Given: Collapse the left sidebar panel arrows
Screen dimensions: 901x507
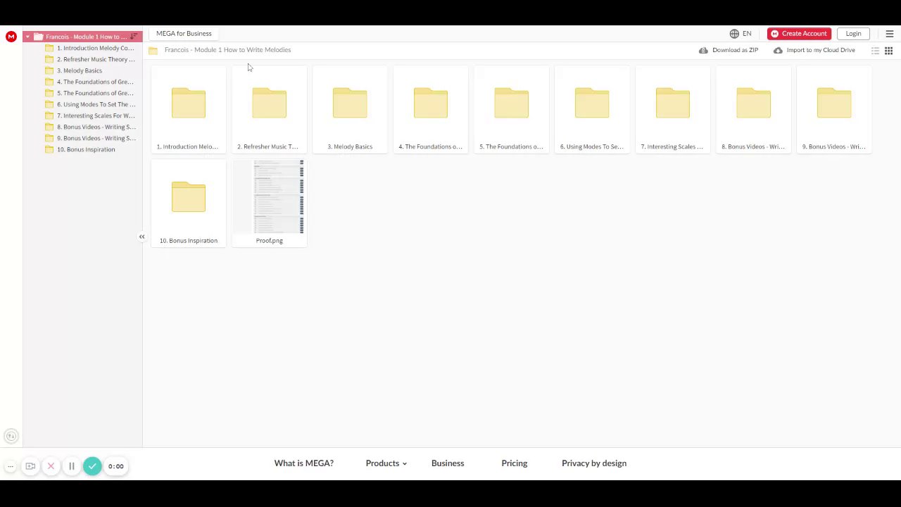Looking at the screenshot, I should tap(141, 237).
